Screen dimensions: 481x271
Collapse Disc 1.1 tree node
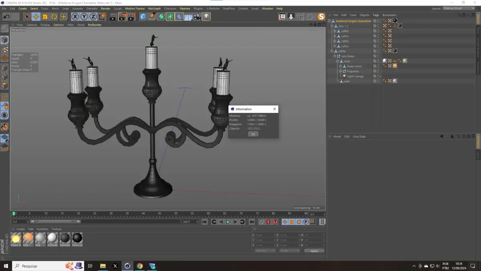pyautogui.click(x=332, y=26)
